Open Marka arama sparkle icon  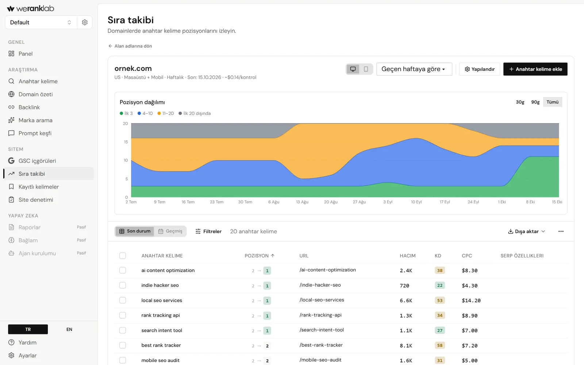coord(11,120)
